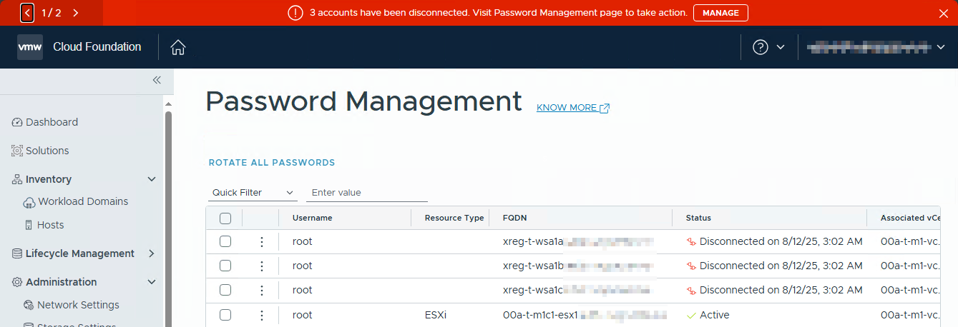The image size is (958, 327).
Task: Open the Home icon
Action: [178, 47]
